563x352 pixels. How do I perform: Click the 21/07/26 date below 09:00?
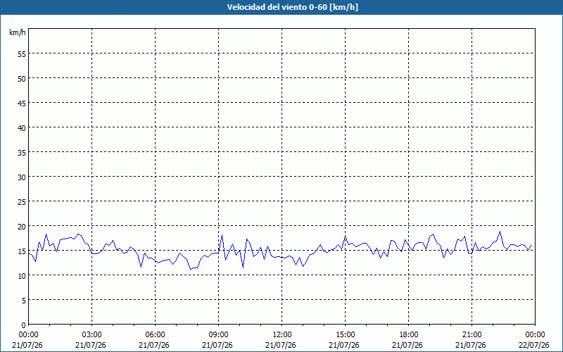(x=218, y=345)
